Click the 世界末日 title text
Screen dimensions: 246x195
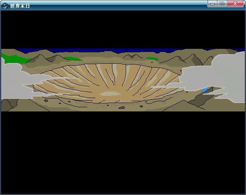20,6
